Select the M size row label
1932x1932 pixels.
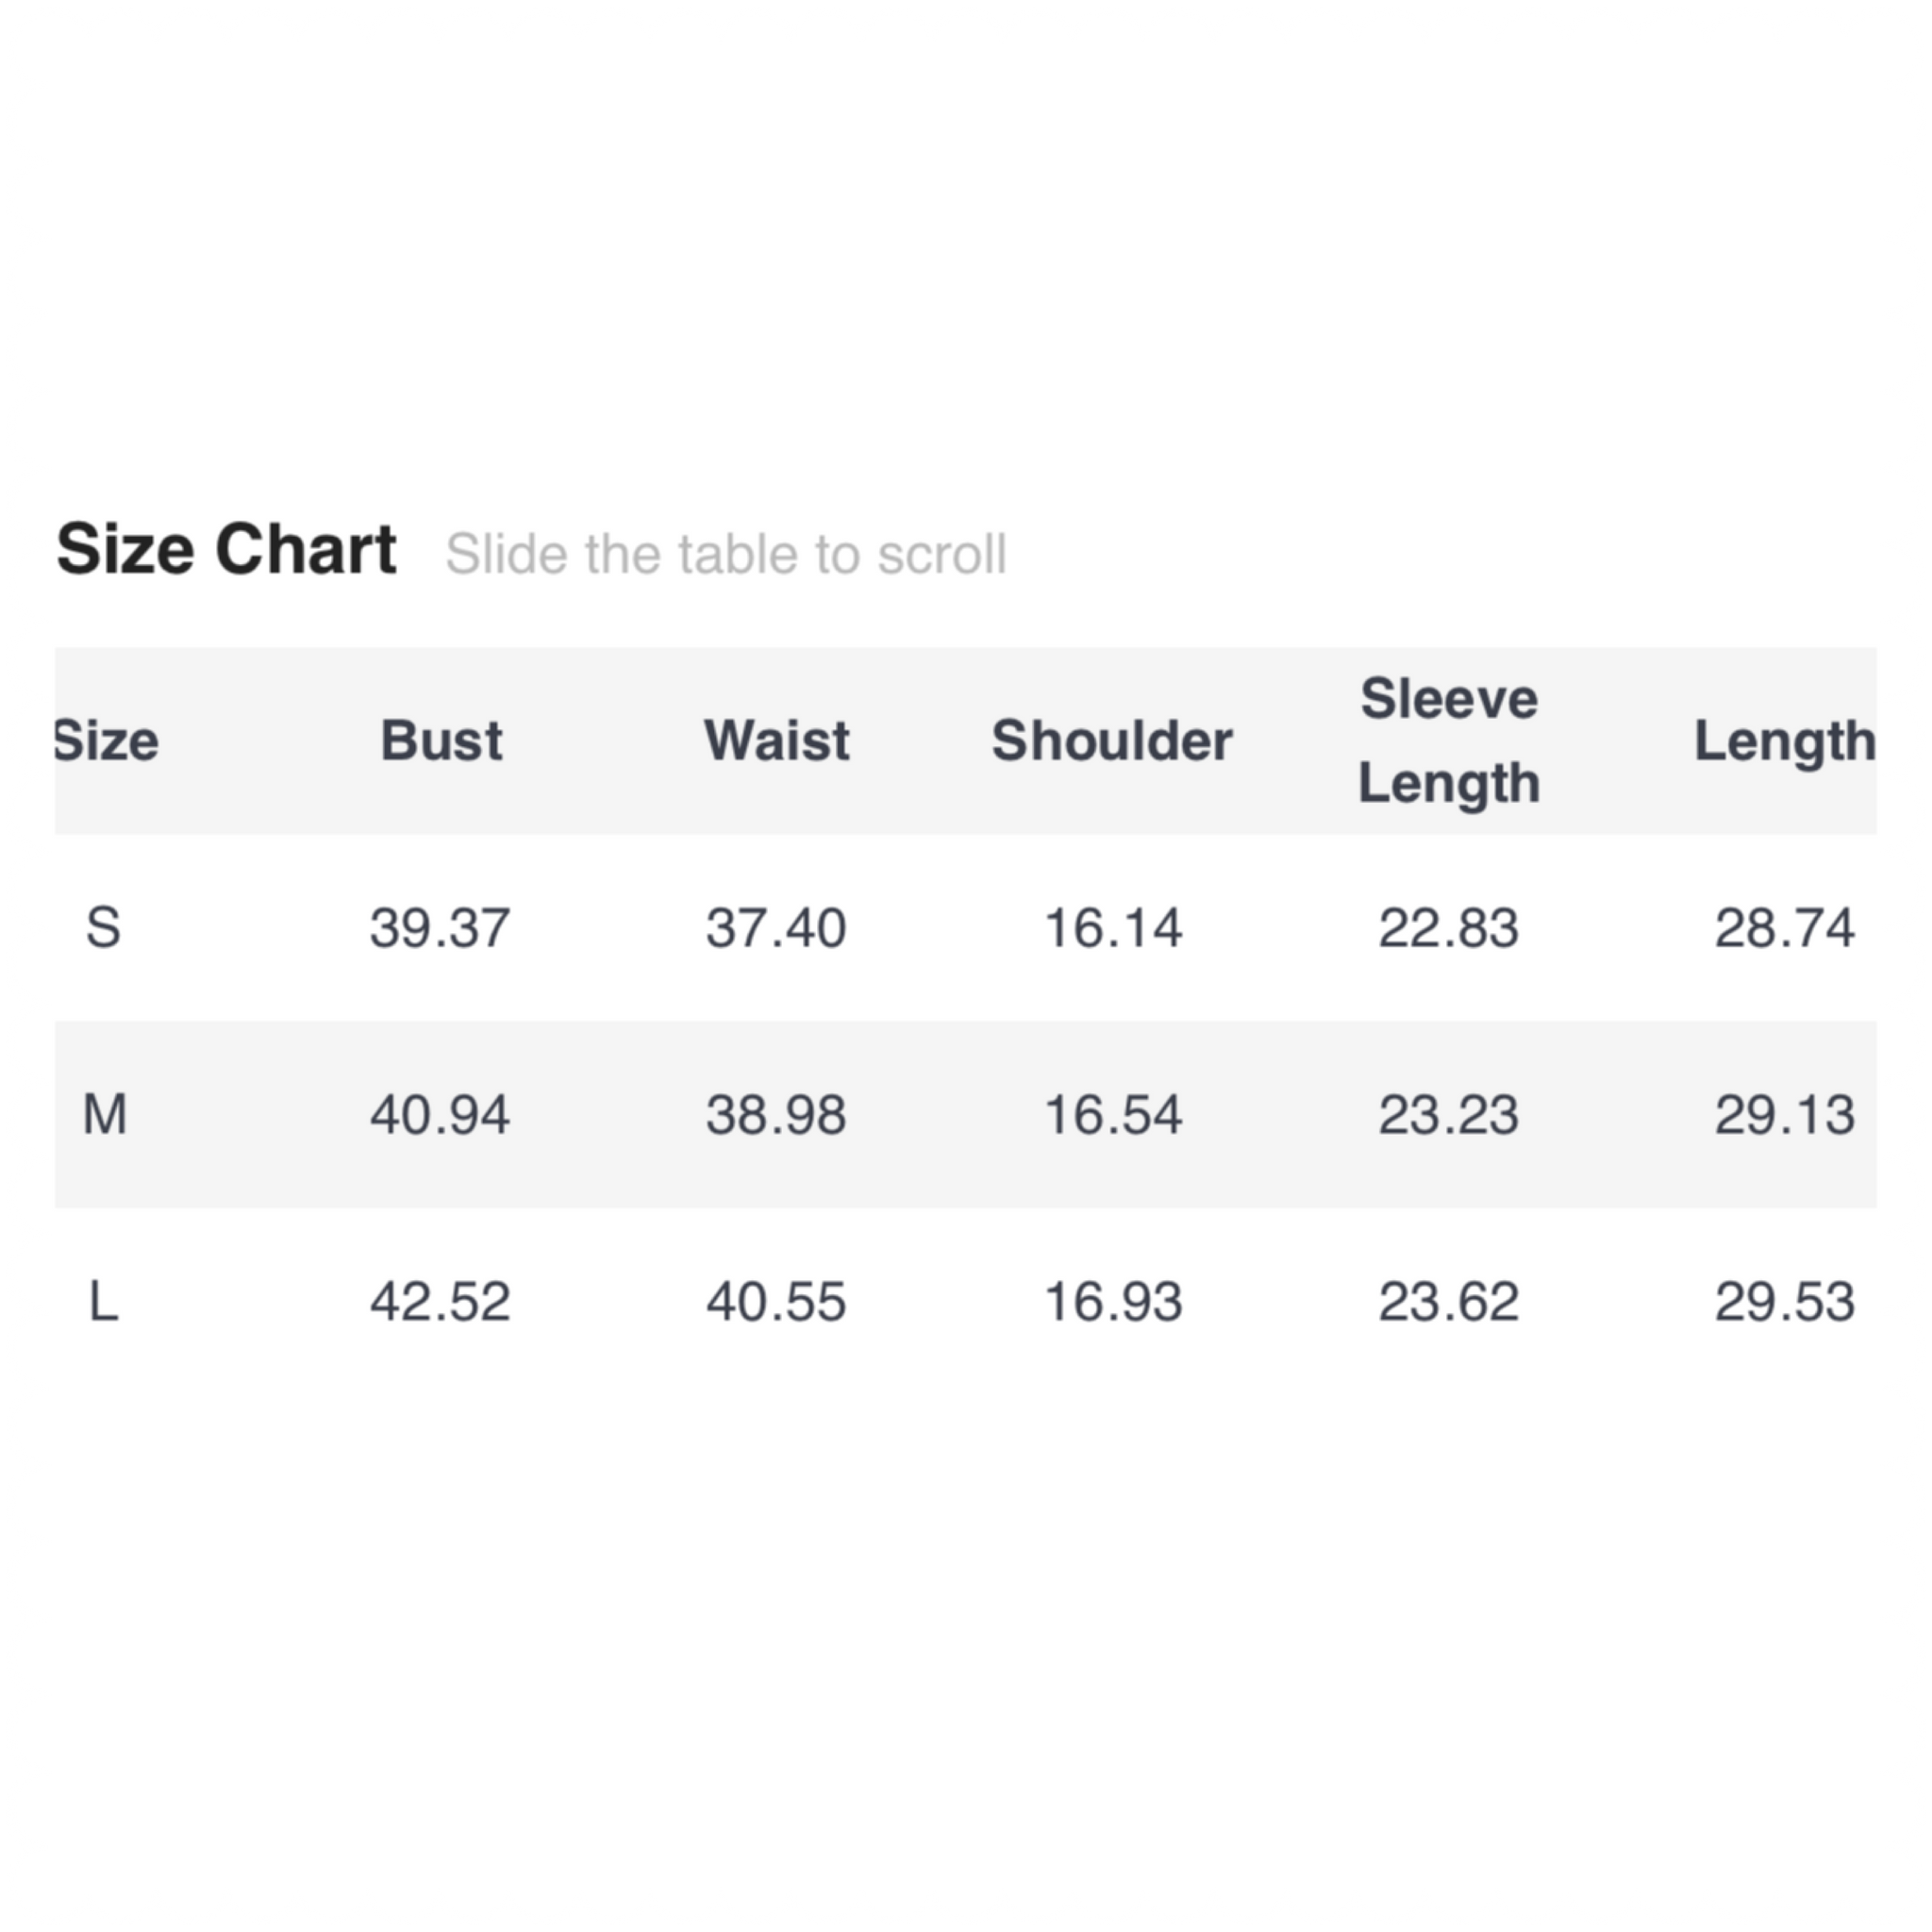click(105, 1115)
